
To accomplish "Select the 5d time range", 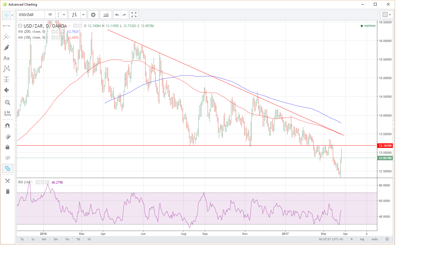I will (x=78, y=239).
